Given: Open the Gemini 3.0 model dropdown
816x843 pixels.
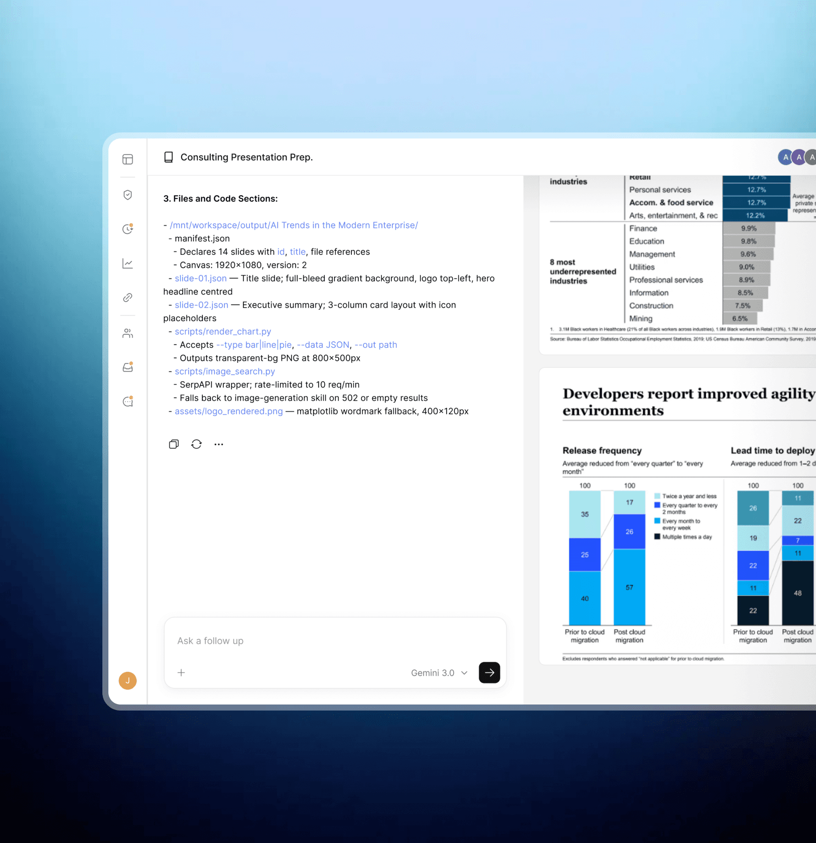Looking at the screenshot, I should click(439, 673).
